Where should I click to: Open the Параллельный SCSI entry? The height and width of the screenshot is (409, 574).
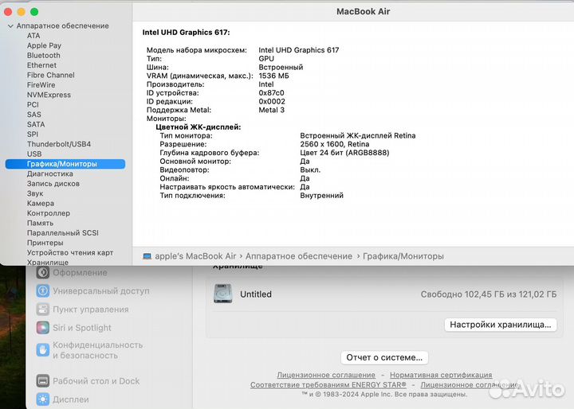click(x=63, y=233)
